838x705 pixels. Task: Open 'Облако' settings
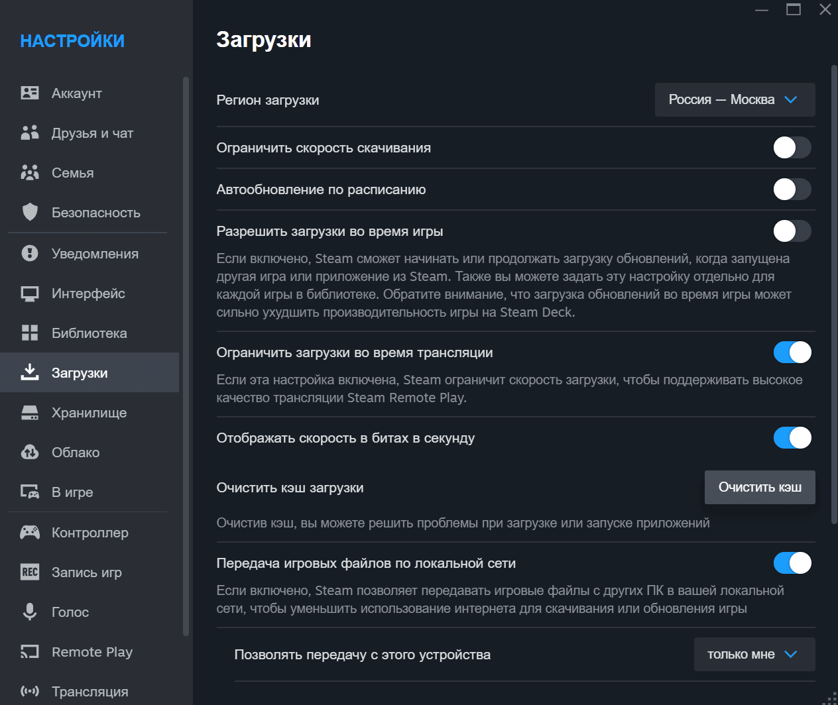(90, 453)
